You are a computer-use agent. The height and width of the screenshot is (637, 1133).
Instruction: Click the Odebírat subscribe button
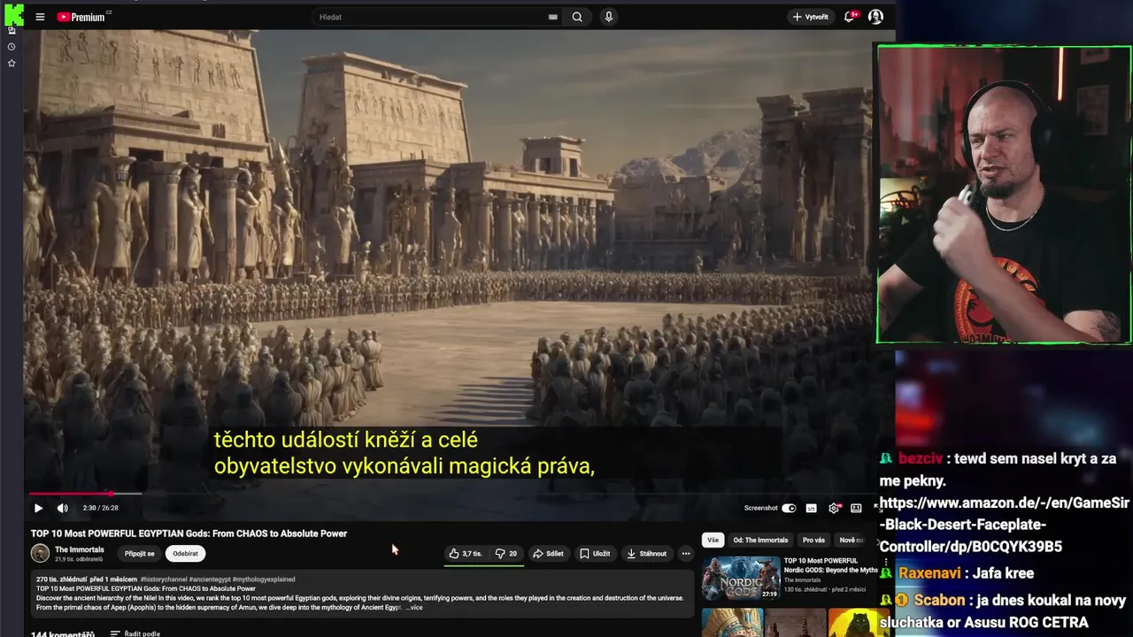(x=186, y=554)
